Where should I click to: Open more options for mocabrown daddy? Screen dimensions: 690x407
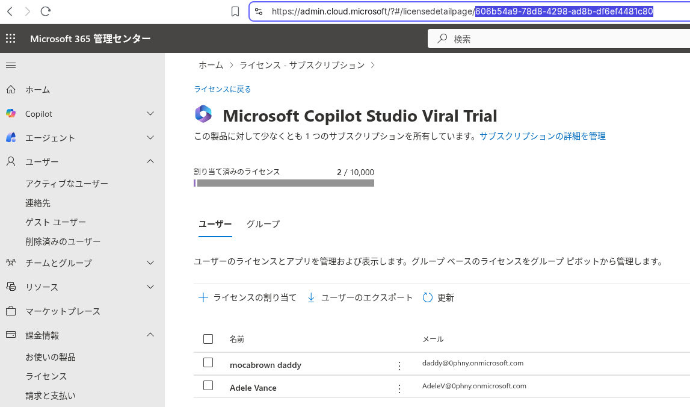pos(399,365)
